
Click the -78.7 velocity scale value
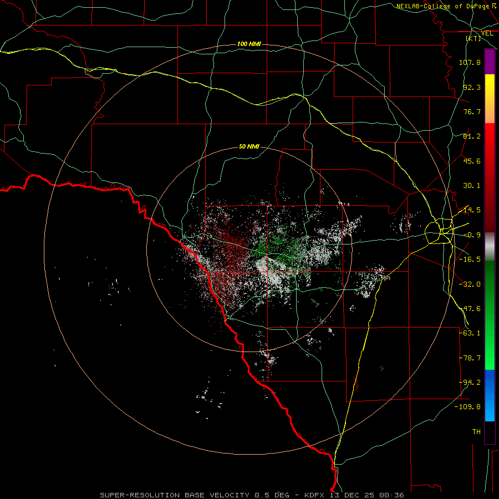coord(470,358)
